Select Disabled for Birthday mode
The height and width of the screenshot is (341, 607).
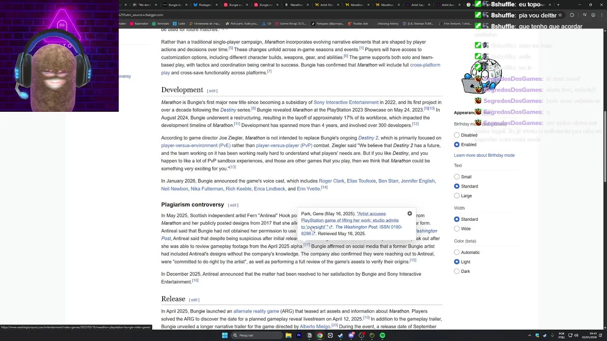(x=457, y=135)
